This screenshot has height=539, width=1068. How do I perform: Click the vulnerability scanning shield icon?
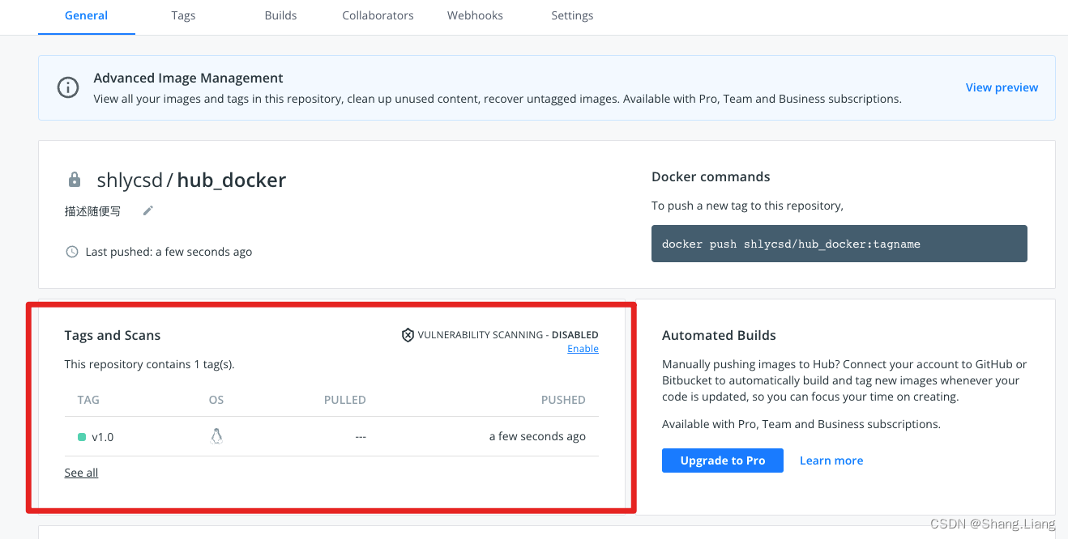[x=408, y=335]
